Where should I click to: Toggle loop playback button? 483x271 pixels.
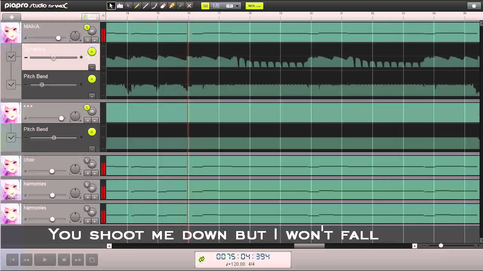point(92,260)
